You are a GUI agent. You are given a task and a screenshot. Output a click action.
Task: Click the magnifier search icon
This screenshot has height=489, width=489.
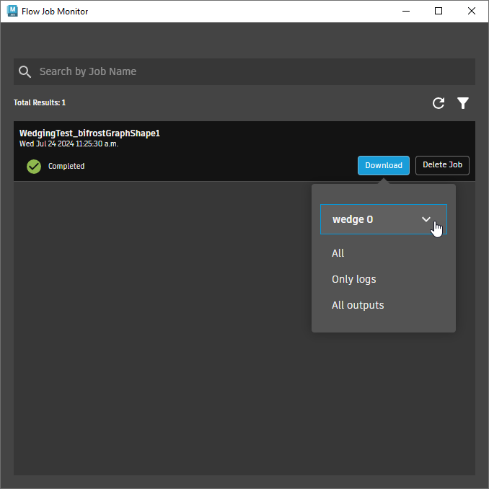tap(25, 71)
